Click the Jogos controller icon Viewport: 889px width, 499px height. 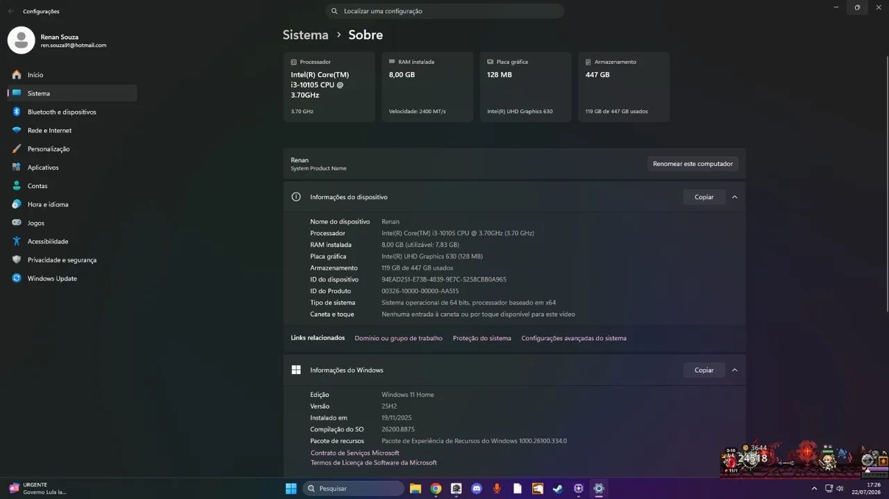click(x=17, y=223)
